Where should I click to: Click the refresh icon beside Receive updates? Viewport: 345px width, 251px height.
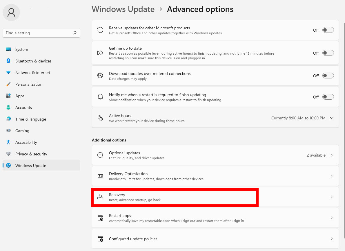tap(100, 30)
